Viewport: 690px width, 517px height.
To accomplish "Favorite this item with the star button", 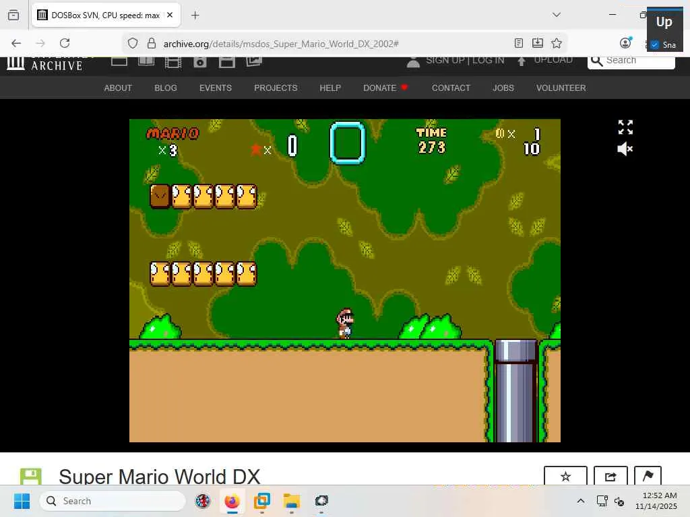I will pyautogui.click(x=565, y=476).
